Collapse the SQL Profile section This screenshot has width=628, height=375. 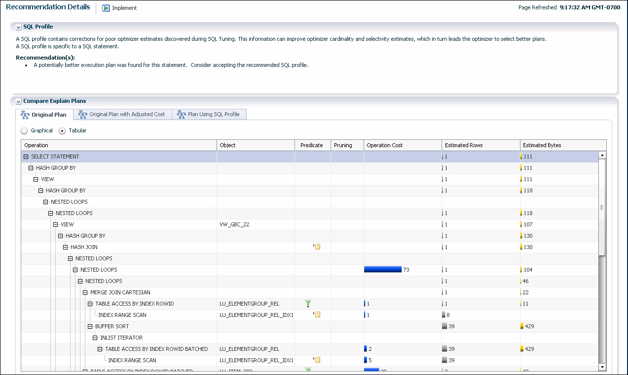click(x=19, y=27)
